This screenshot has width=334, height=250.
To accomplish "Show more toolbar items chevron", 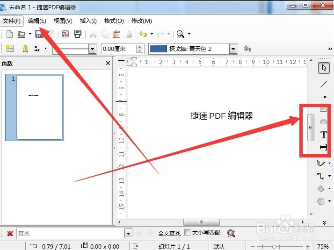I will click(330, 49).
